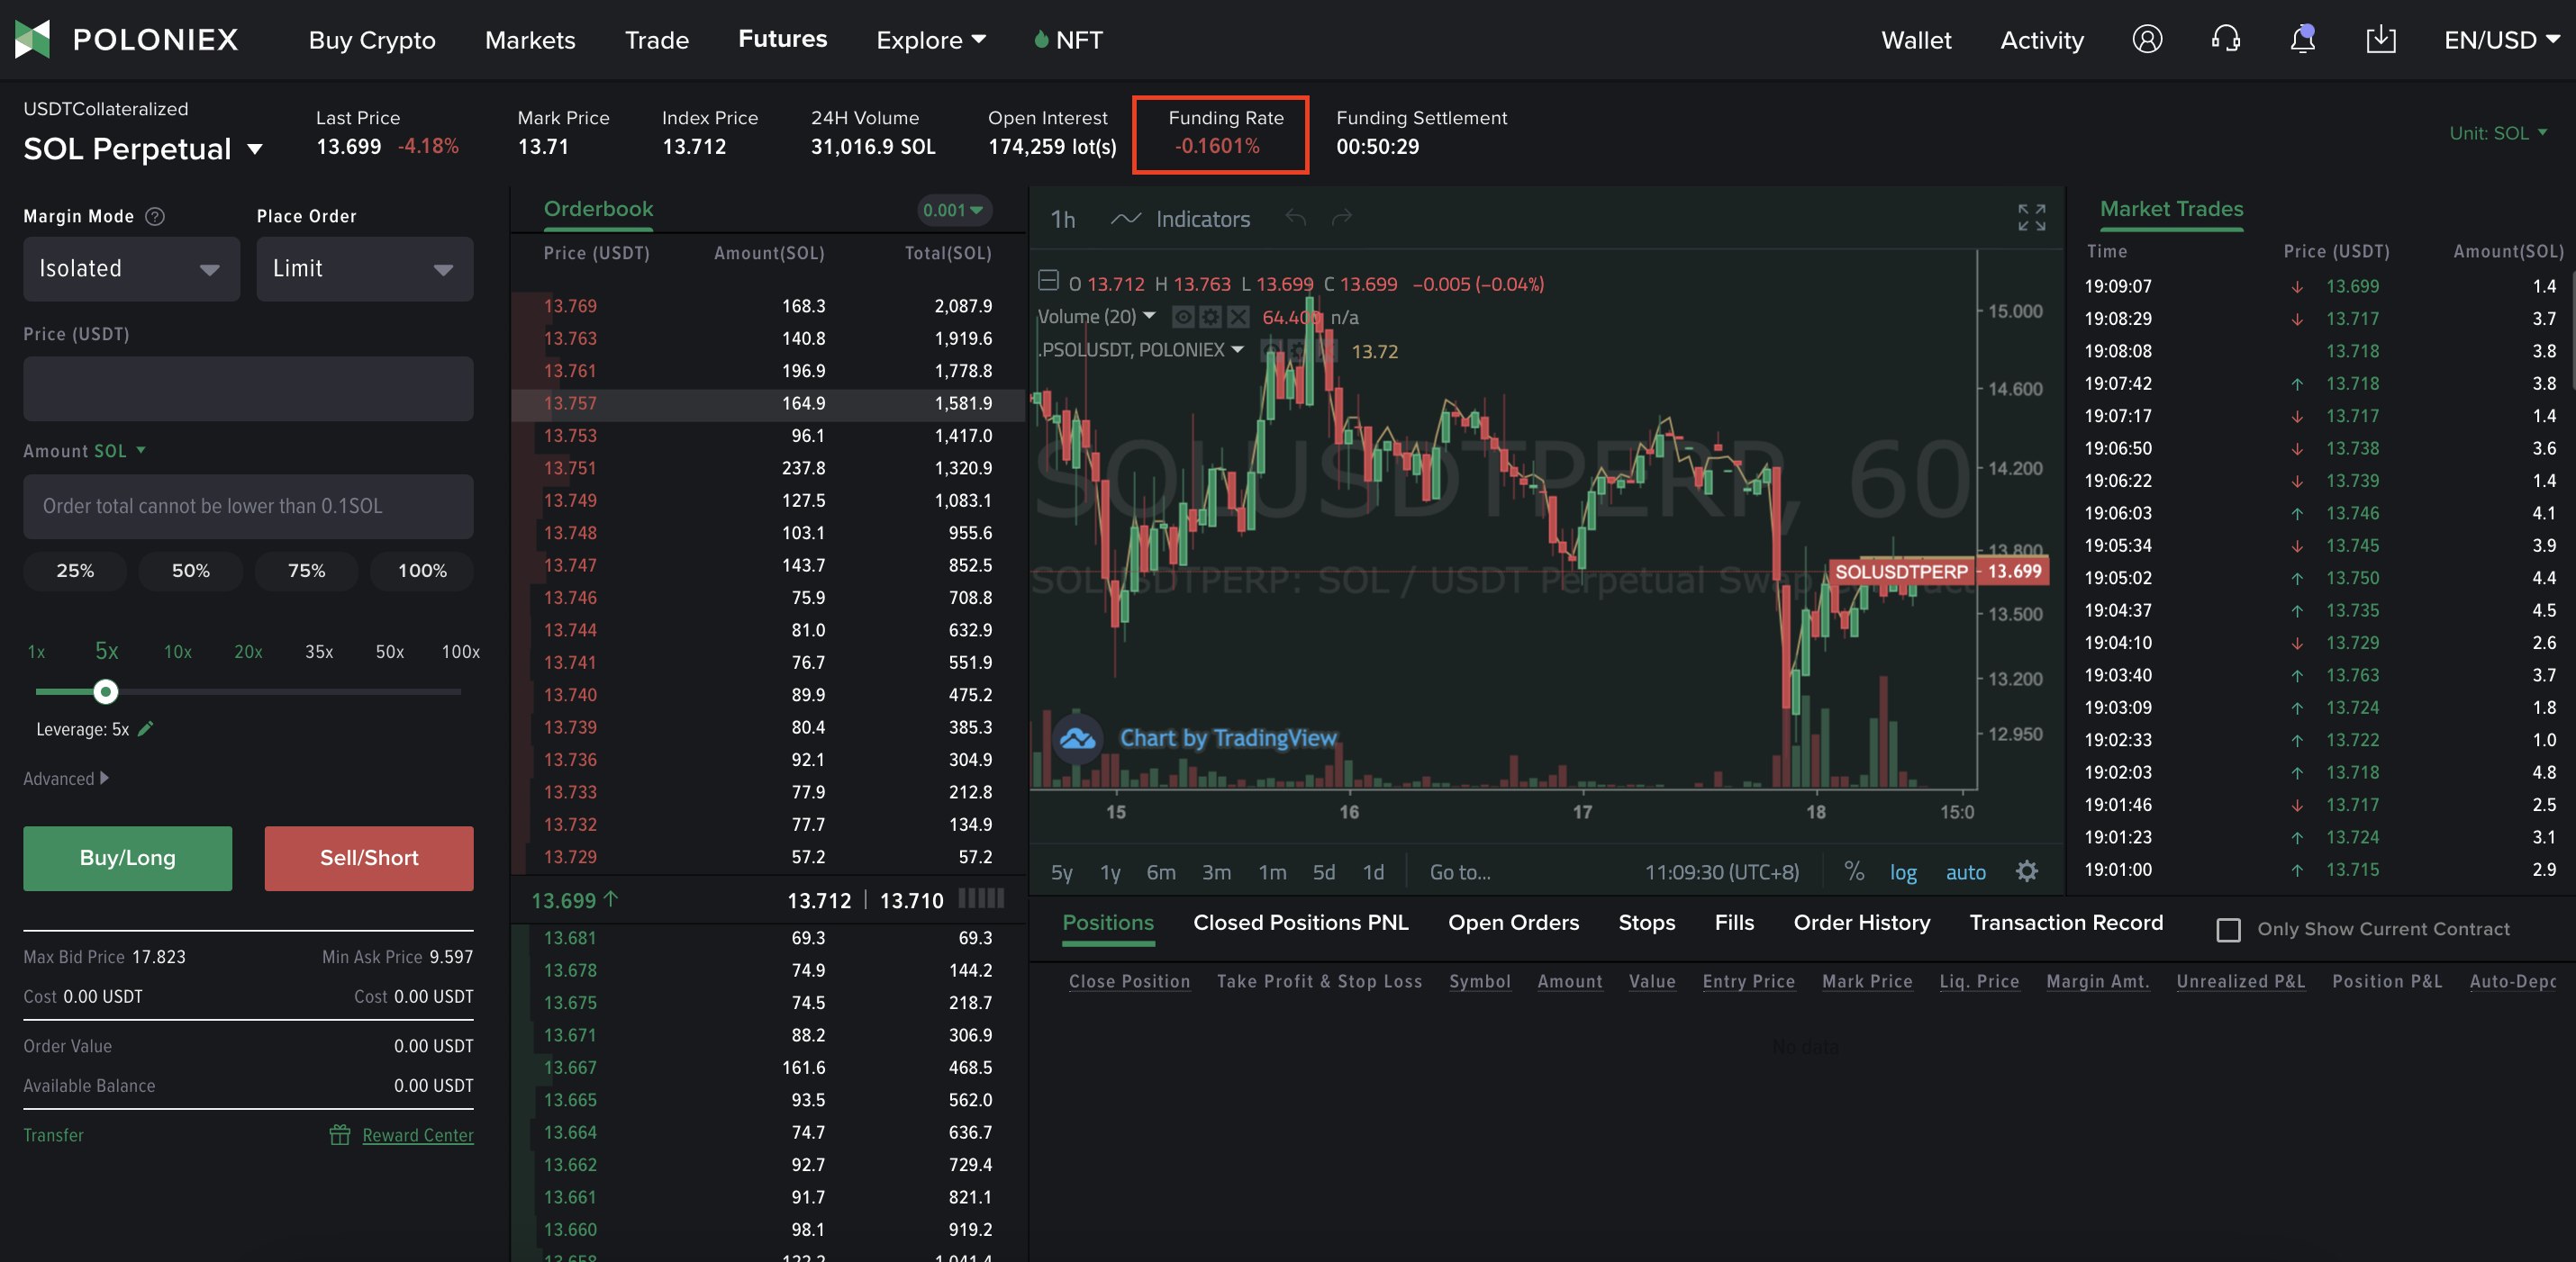Click the Transfer link in order panel
This screenshot has width=2576, height=1262.
tap(54, 1132)
